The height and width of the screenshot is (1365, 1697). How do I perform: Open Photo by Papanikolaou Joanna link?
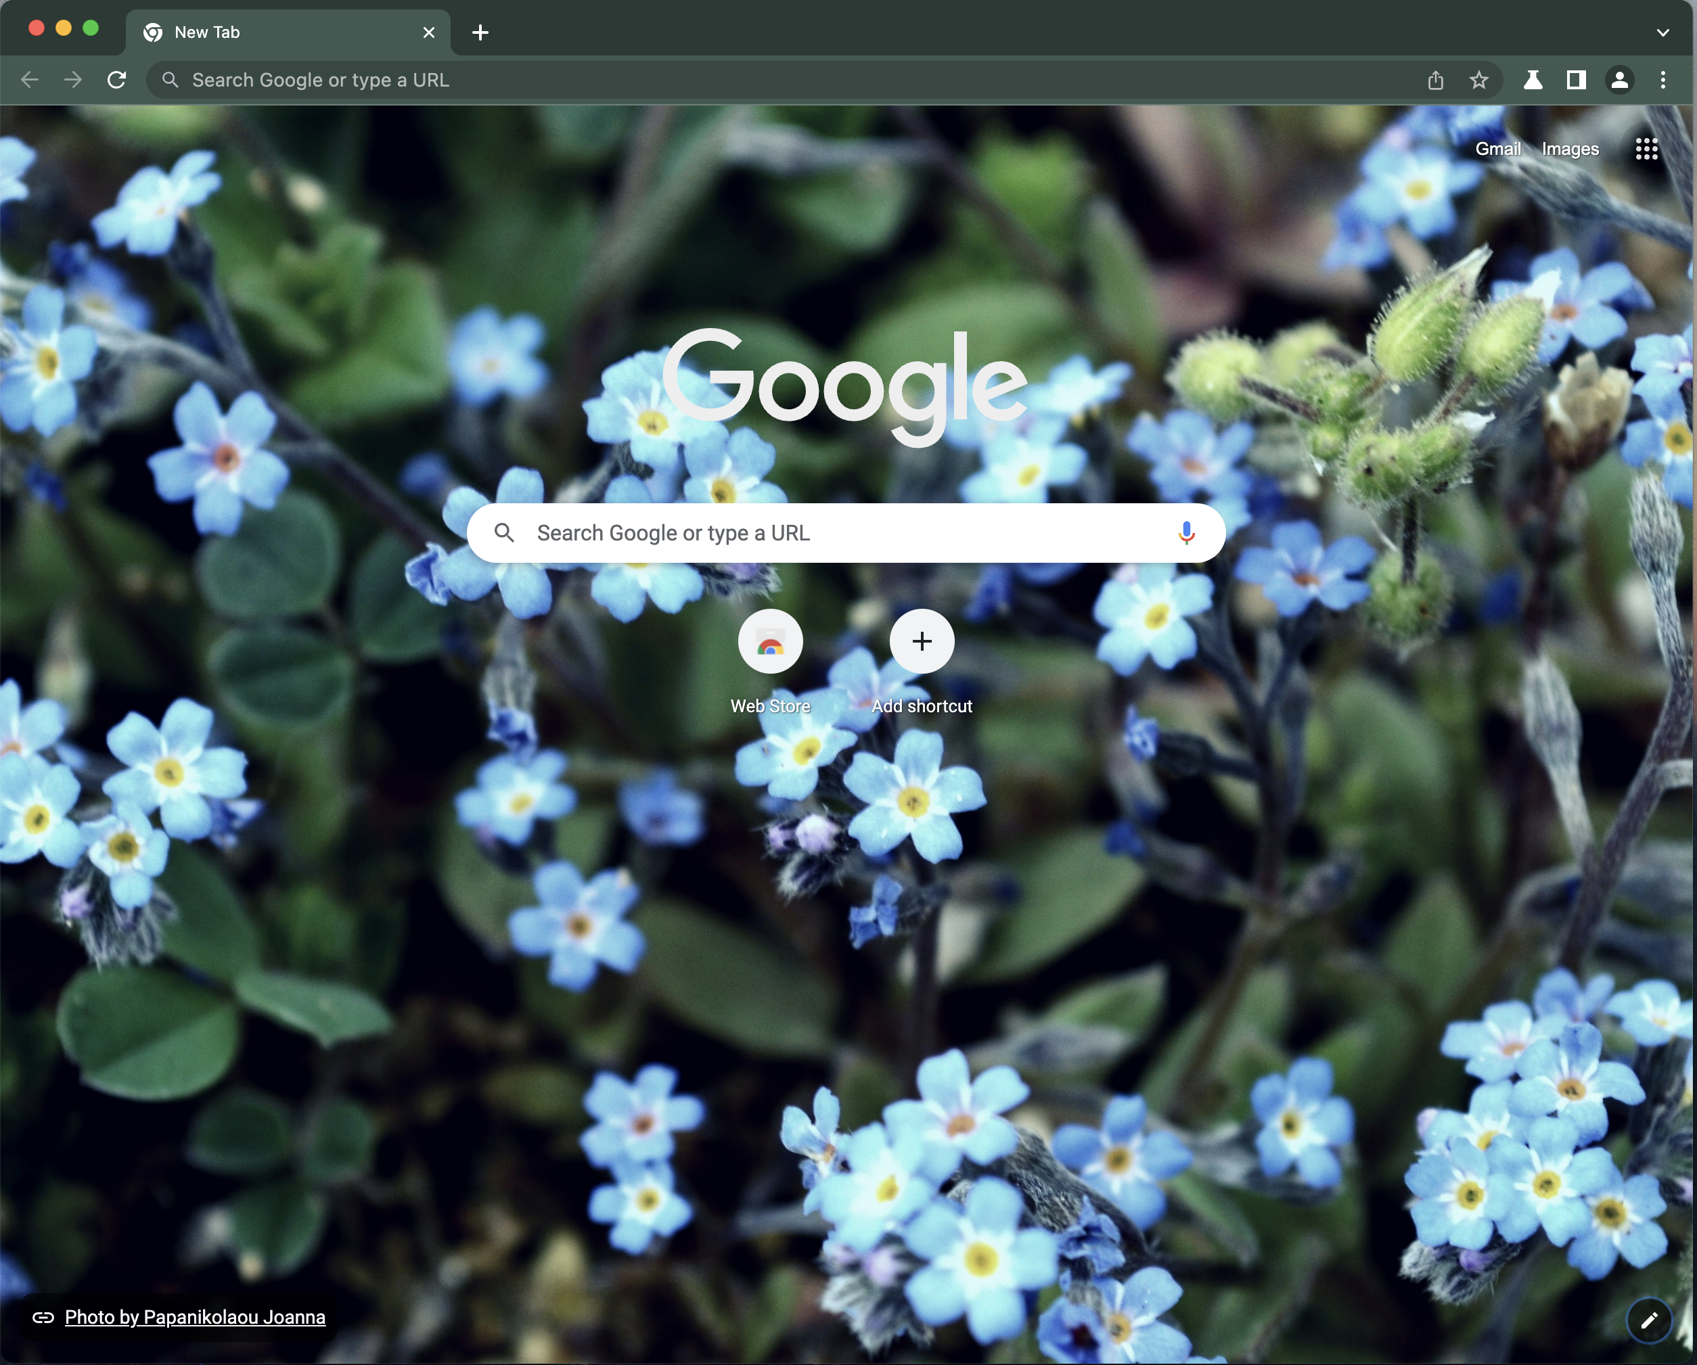tap(194, 1317)
